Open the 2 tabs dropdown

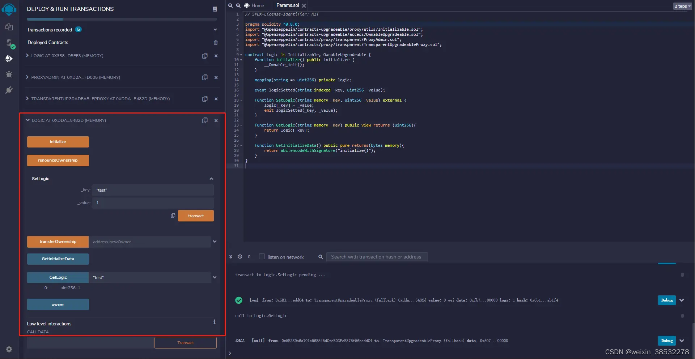[x=682, y=6]
